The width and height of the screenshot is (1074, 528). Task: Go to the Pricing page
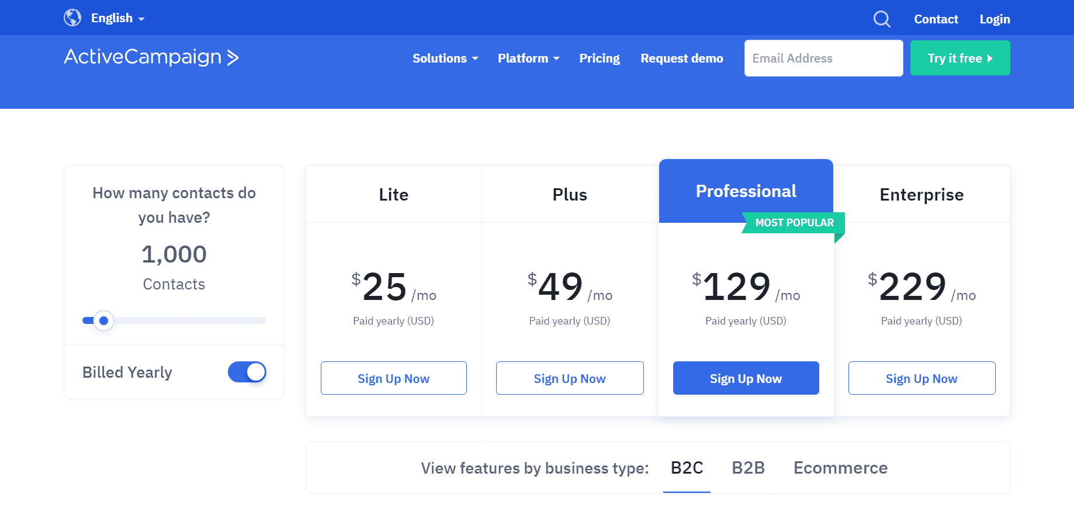pyautogui.click(x=600, y=58)
